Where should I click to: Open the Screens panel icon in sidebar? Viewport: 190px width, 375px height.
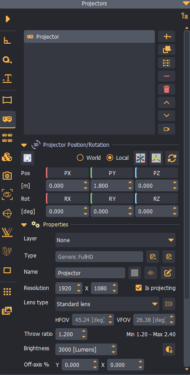(7, 100)
